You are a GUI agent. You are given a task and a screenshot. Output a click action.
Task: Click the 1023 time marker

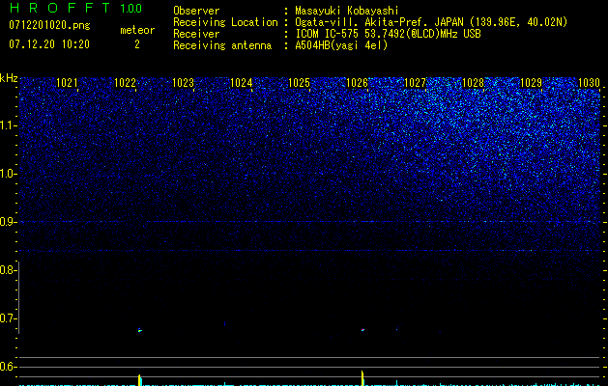coord(183,83)
